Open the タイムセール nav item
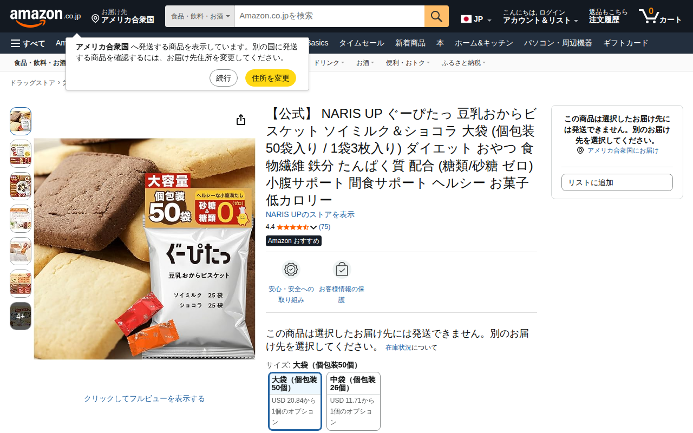This screenshot has height=433, width=693. (362, 43)
